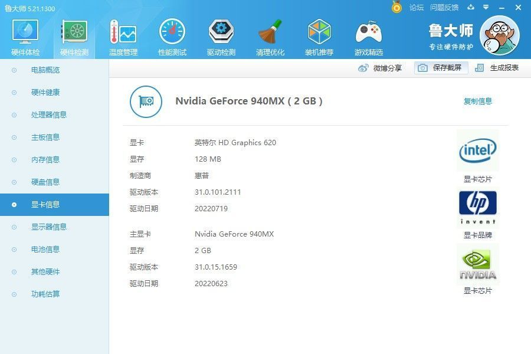Click the report icon for 生成报表

coord(479,68)
